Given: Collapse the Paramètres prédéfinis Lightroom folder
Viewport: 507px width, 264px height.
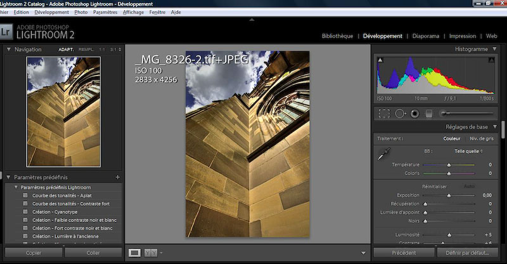Looking at the screenshot, I should [x=16, y=187].
